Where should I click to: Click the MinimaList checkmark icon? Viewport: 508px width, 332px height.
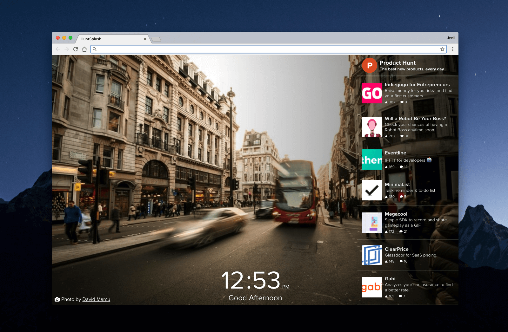pyautogui.click(x=372, y=190)
